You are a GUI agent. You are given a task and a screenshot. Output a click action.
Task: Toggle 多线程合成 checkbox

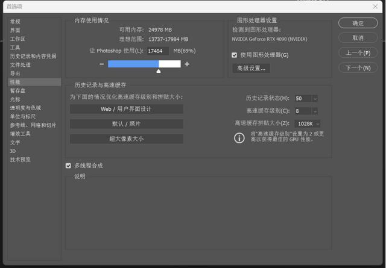pyautogui.click(x=68, y=166)
